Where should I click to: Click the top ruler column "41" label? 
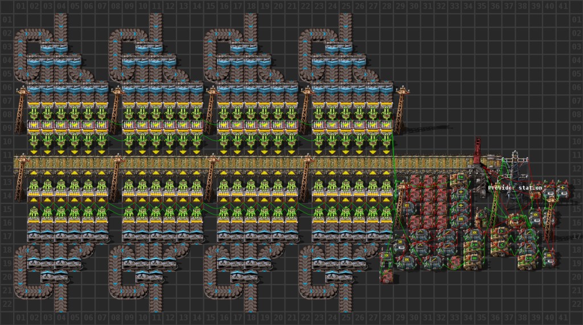(x=563, y=6)
